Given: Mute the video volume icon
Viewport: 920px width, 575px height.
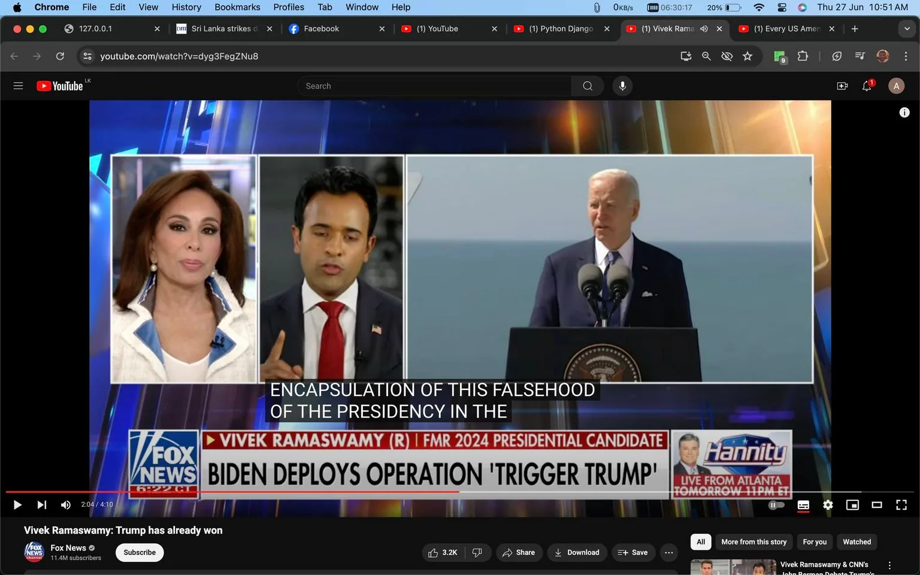Looking at the screenshot, I should [x=66, y=505].
